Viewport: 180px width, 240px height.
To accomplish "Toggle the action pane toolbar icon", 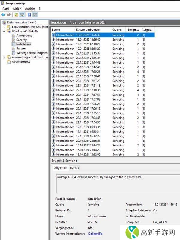I will point(35,15).
